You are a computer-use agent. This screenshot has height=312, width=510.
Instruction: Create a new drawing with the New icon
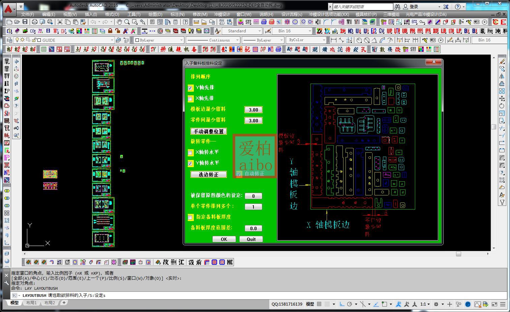(9, 22)
